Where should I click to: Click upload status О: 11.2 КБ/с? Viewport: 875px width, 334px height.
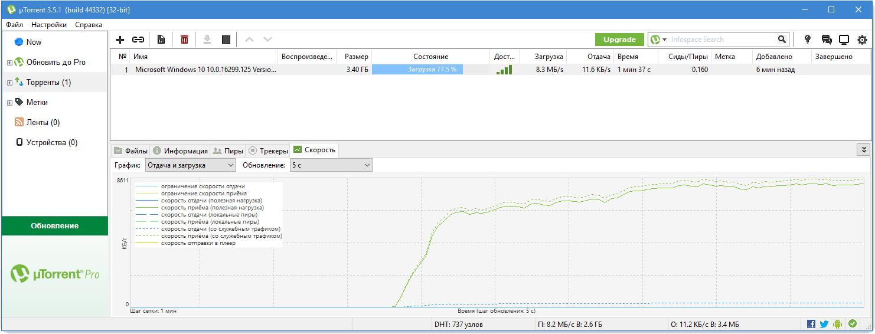tap(705, 324)
